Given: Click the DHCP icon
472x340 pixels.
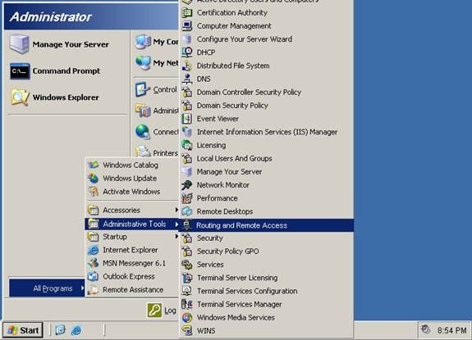Looking at the screenshot, I should [x=187, y=52].
